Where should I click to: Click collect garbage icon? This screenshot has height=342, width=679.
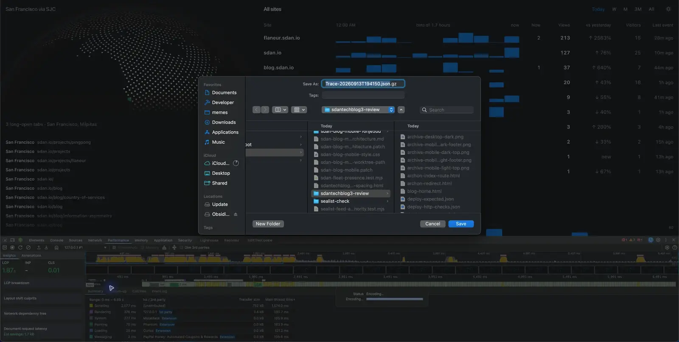coord(164,247)
